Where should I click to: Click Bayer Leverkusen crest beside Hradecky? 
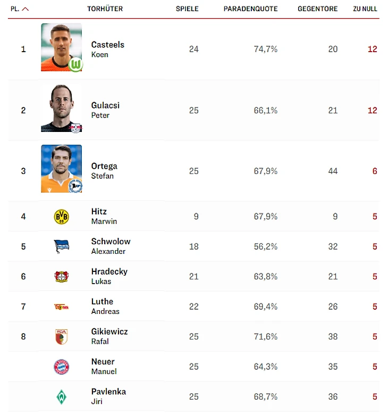(x=62, y=276)
